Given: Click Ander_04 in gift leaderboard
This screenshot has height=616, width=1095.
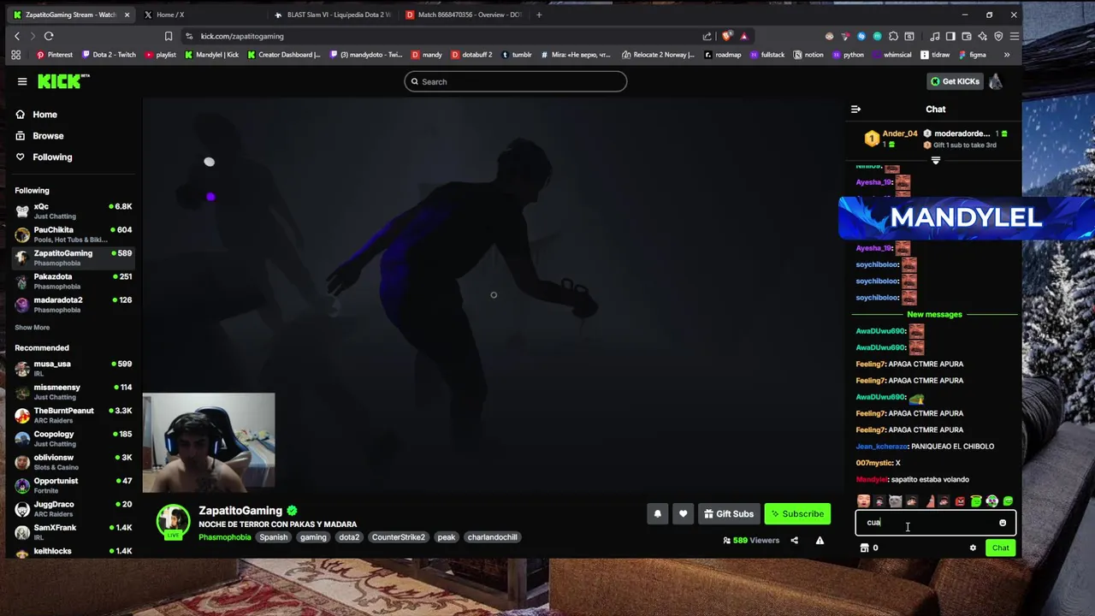Looking at the screenshot, I should [899, 133].
